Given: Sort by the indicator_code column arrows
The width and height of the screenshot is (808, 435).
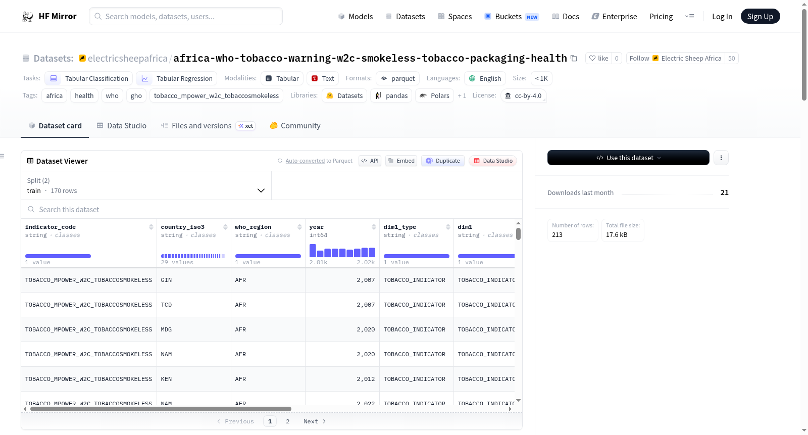Looking at the screenshot, I should click(x=151, y=227).
